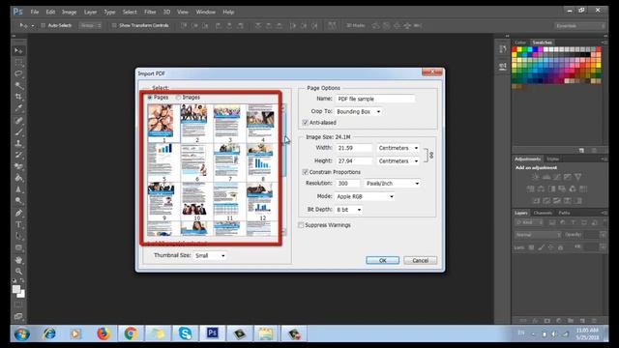Open the Filter menu
Screen dimensions: 619x348
coord(150,12)
